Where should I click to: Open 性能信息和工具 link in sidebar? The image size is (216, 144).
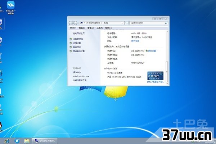tap(80, 80)
